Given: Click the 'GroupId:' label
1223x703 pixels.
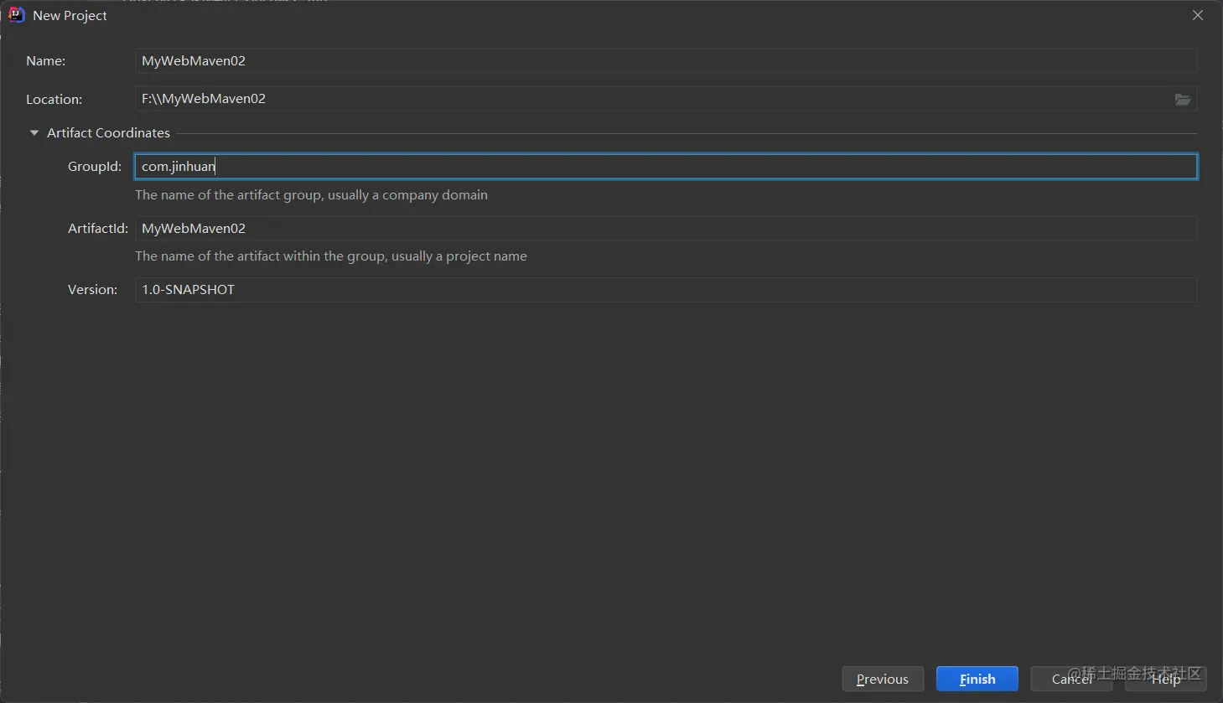Looking at the screenshot, I should pos(95,167).
